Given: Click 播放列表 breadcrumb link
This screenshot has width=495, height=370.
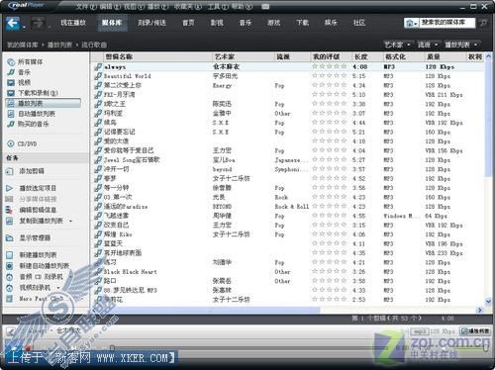Looking at the screenshot, I should [59, 45].
